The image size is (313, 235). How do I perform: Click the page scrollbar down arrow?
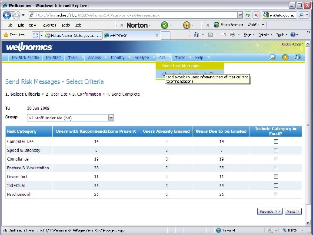[x=308, y=223]
